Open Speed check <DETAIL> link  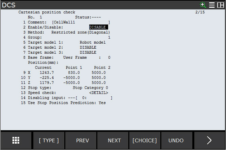pos(98,93)
